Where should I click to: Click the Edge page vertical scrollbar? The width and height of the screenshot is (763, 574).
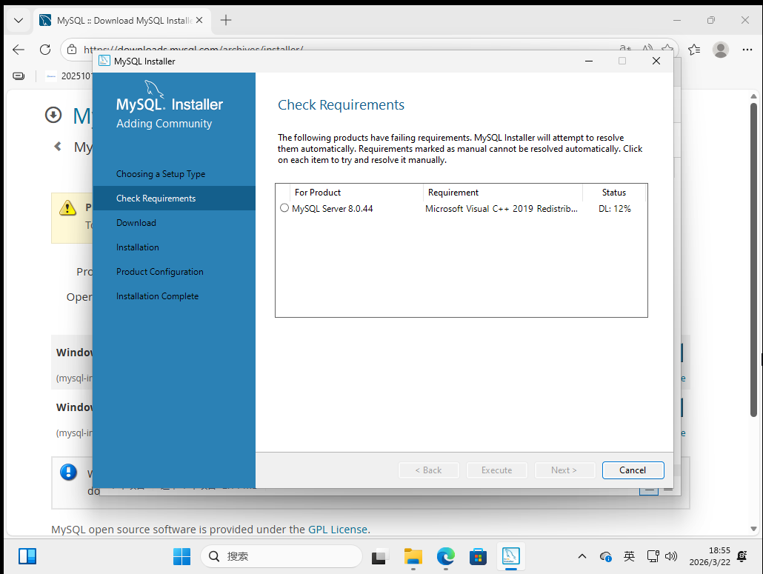click(753, 260)
